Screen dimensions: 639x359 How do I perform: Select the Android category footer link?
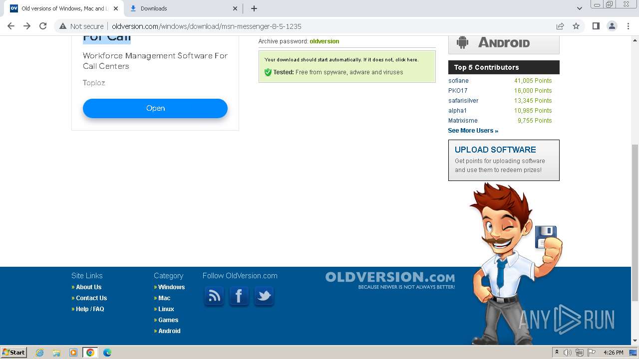(169, 331)
